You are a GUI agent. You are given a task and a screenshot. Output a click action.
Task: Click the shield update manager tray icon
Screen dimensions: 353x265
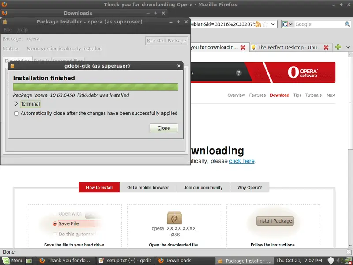(x=330, y=261)
